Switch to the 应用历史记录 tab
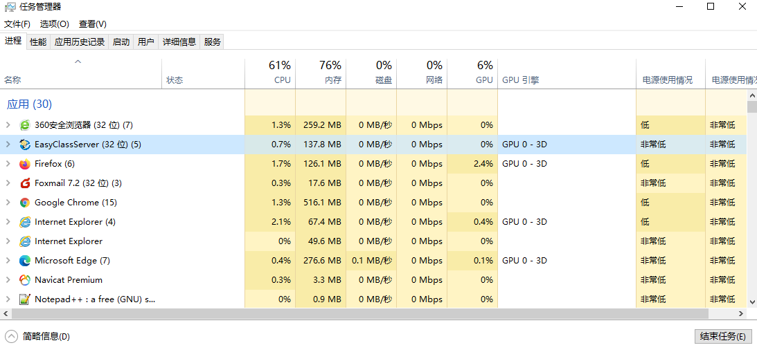Image resolution: width=757 pixels, height=352 pixels. [x=80, y=42]
